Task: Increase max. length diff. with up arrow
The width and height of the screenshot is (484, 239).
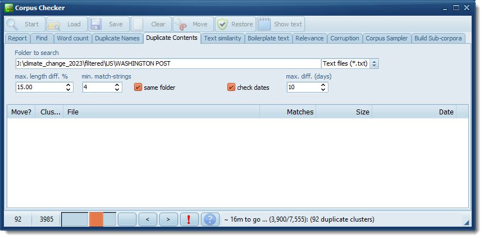Action: (69, 85)
